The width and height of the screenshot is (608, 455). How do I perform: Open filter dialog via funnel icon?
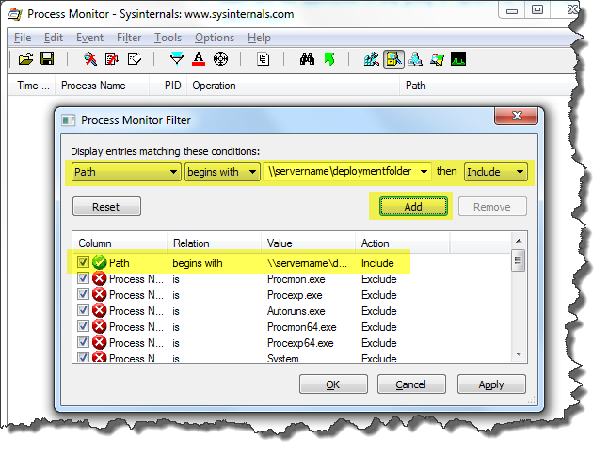click(177, 59)
